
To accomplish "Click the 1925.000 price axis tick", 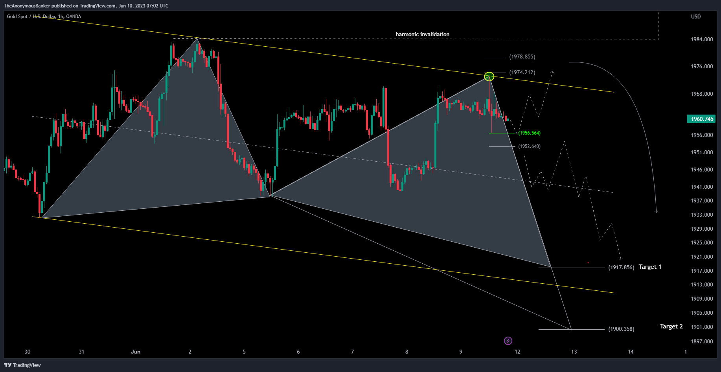I will tap(702, 243).
